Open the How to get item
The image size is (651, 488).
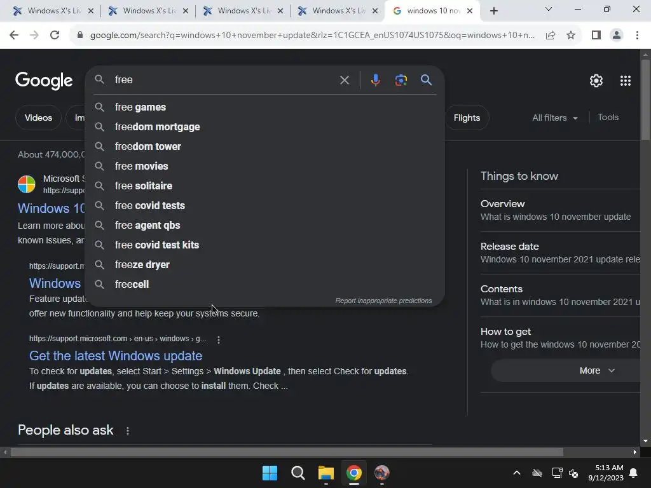tap(560, 338)
